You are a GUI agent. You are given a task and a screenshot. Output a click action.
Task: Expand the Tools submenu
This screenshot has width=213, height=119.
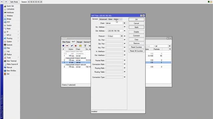point(9,58)
